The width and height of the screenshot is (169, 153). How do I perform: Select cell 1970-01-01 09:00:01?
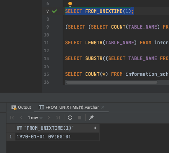tap(57, 137)
